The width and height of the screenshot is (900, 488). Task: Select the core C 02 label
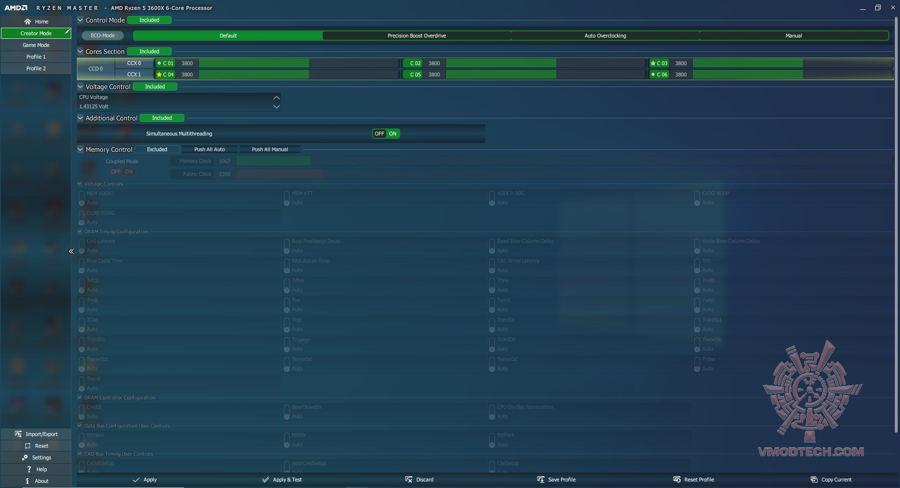[413, 63]
